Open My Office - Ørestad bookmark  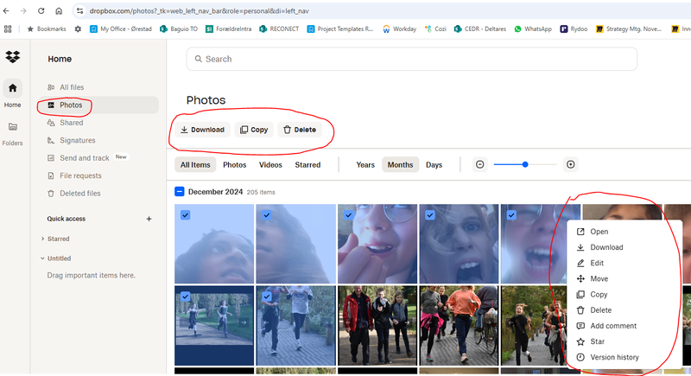pos(121,29)
